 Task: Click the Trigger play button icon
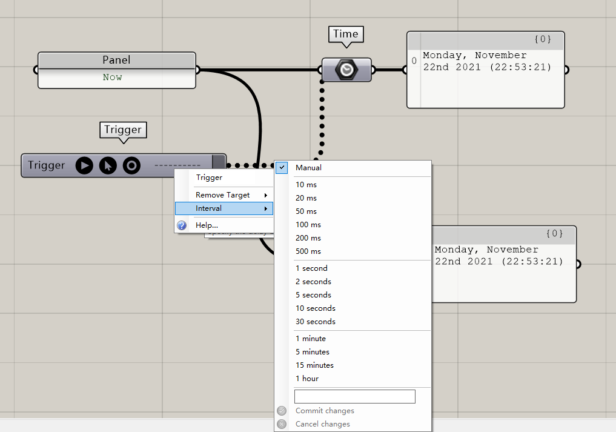pos(84,165)
